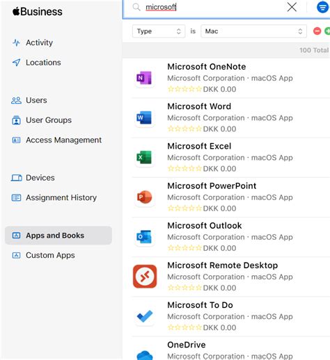Image resolution: width=330 pixels, height=360 pixels.
Task: Open the Users page
Action: 36,100
